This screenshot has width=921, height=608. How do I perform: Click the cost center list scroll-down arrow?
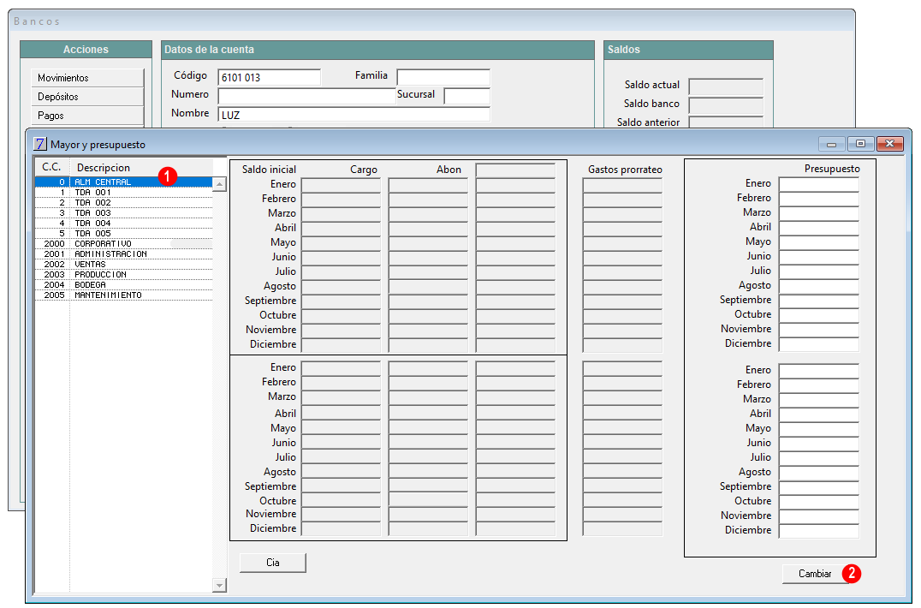pos(219,585)
